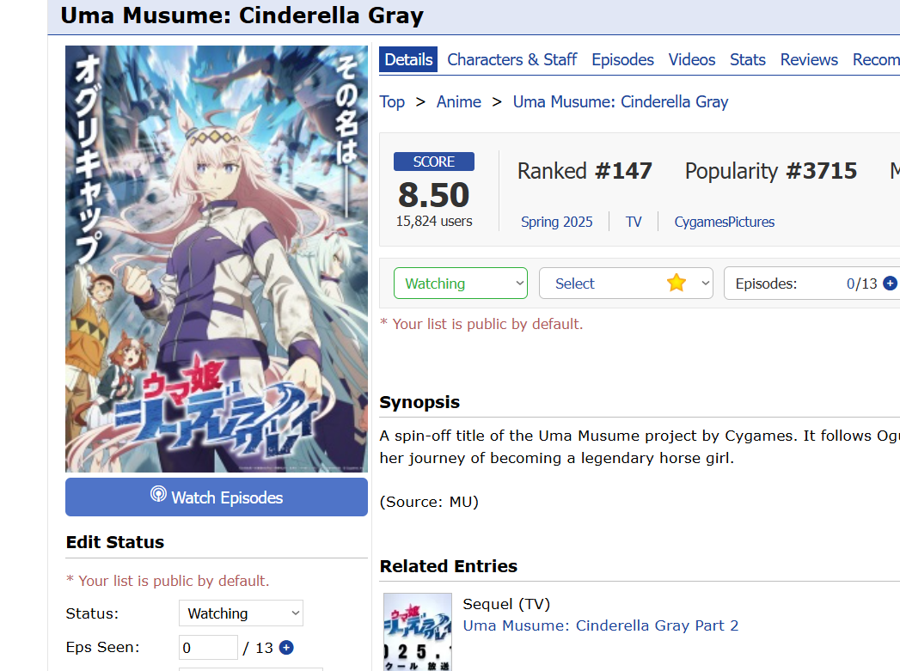This screenshot has height=671, width=900.
Task: Open the Cinderella Gray Part 2 link
Action: (x=600, y=625)
